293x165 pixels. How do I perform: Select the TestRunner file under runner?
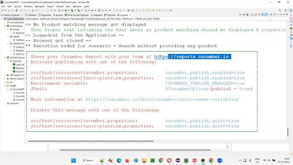[19, 40]
